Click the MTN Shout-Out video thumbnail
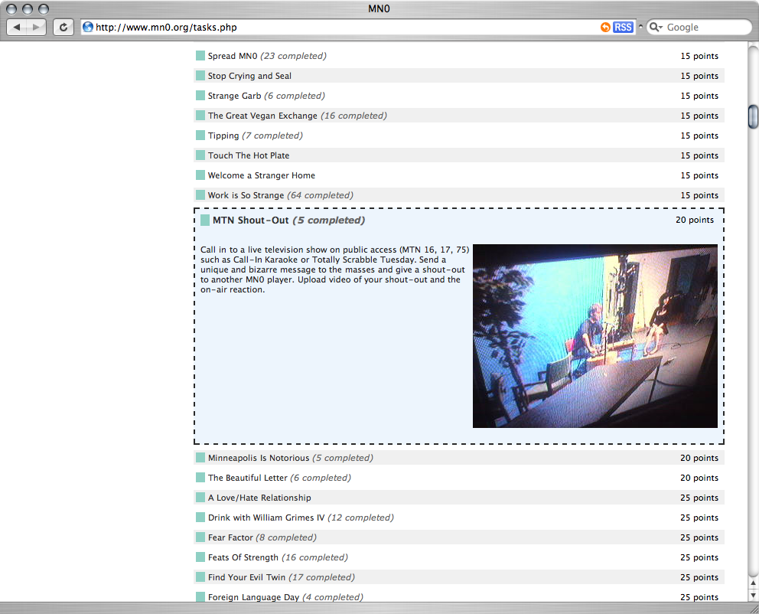 pos(594,335)
